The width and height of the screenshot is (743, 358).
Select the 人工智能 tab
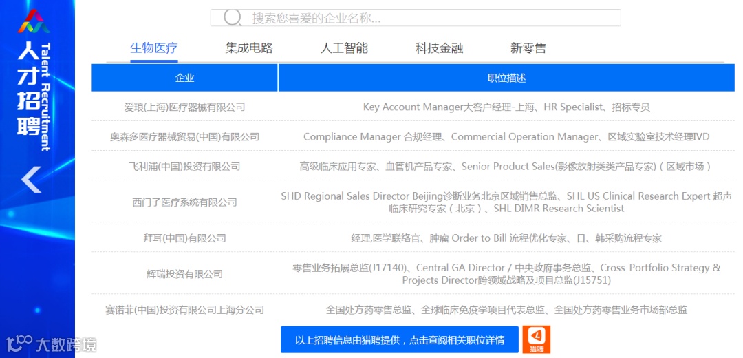(x=344, y=48)
